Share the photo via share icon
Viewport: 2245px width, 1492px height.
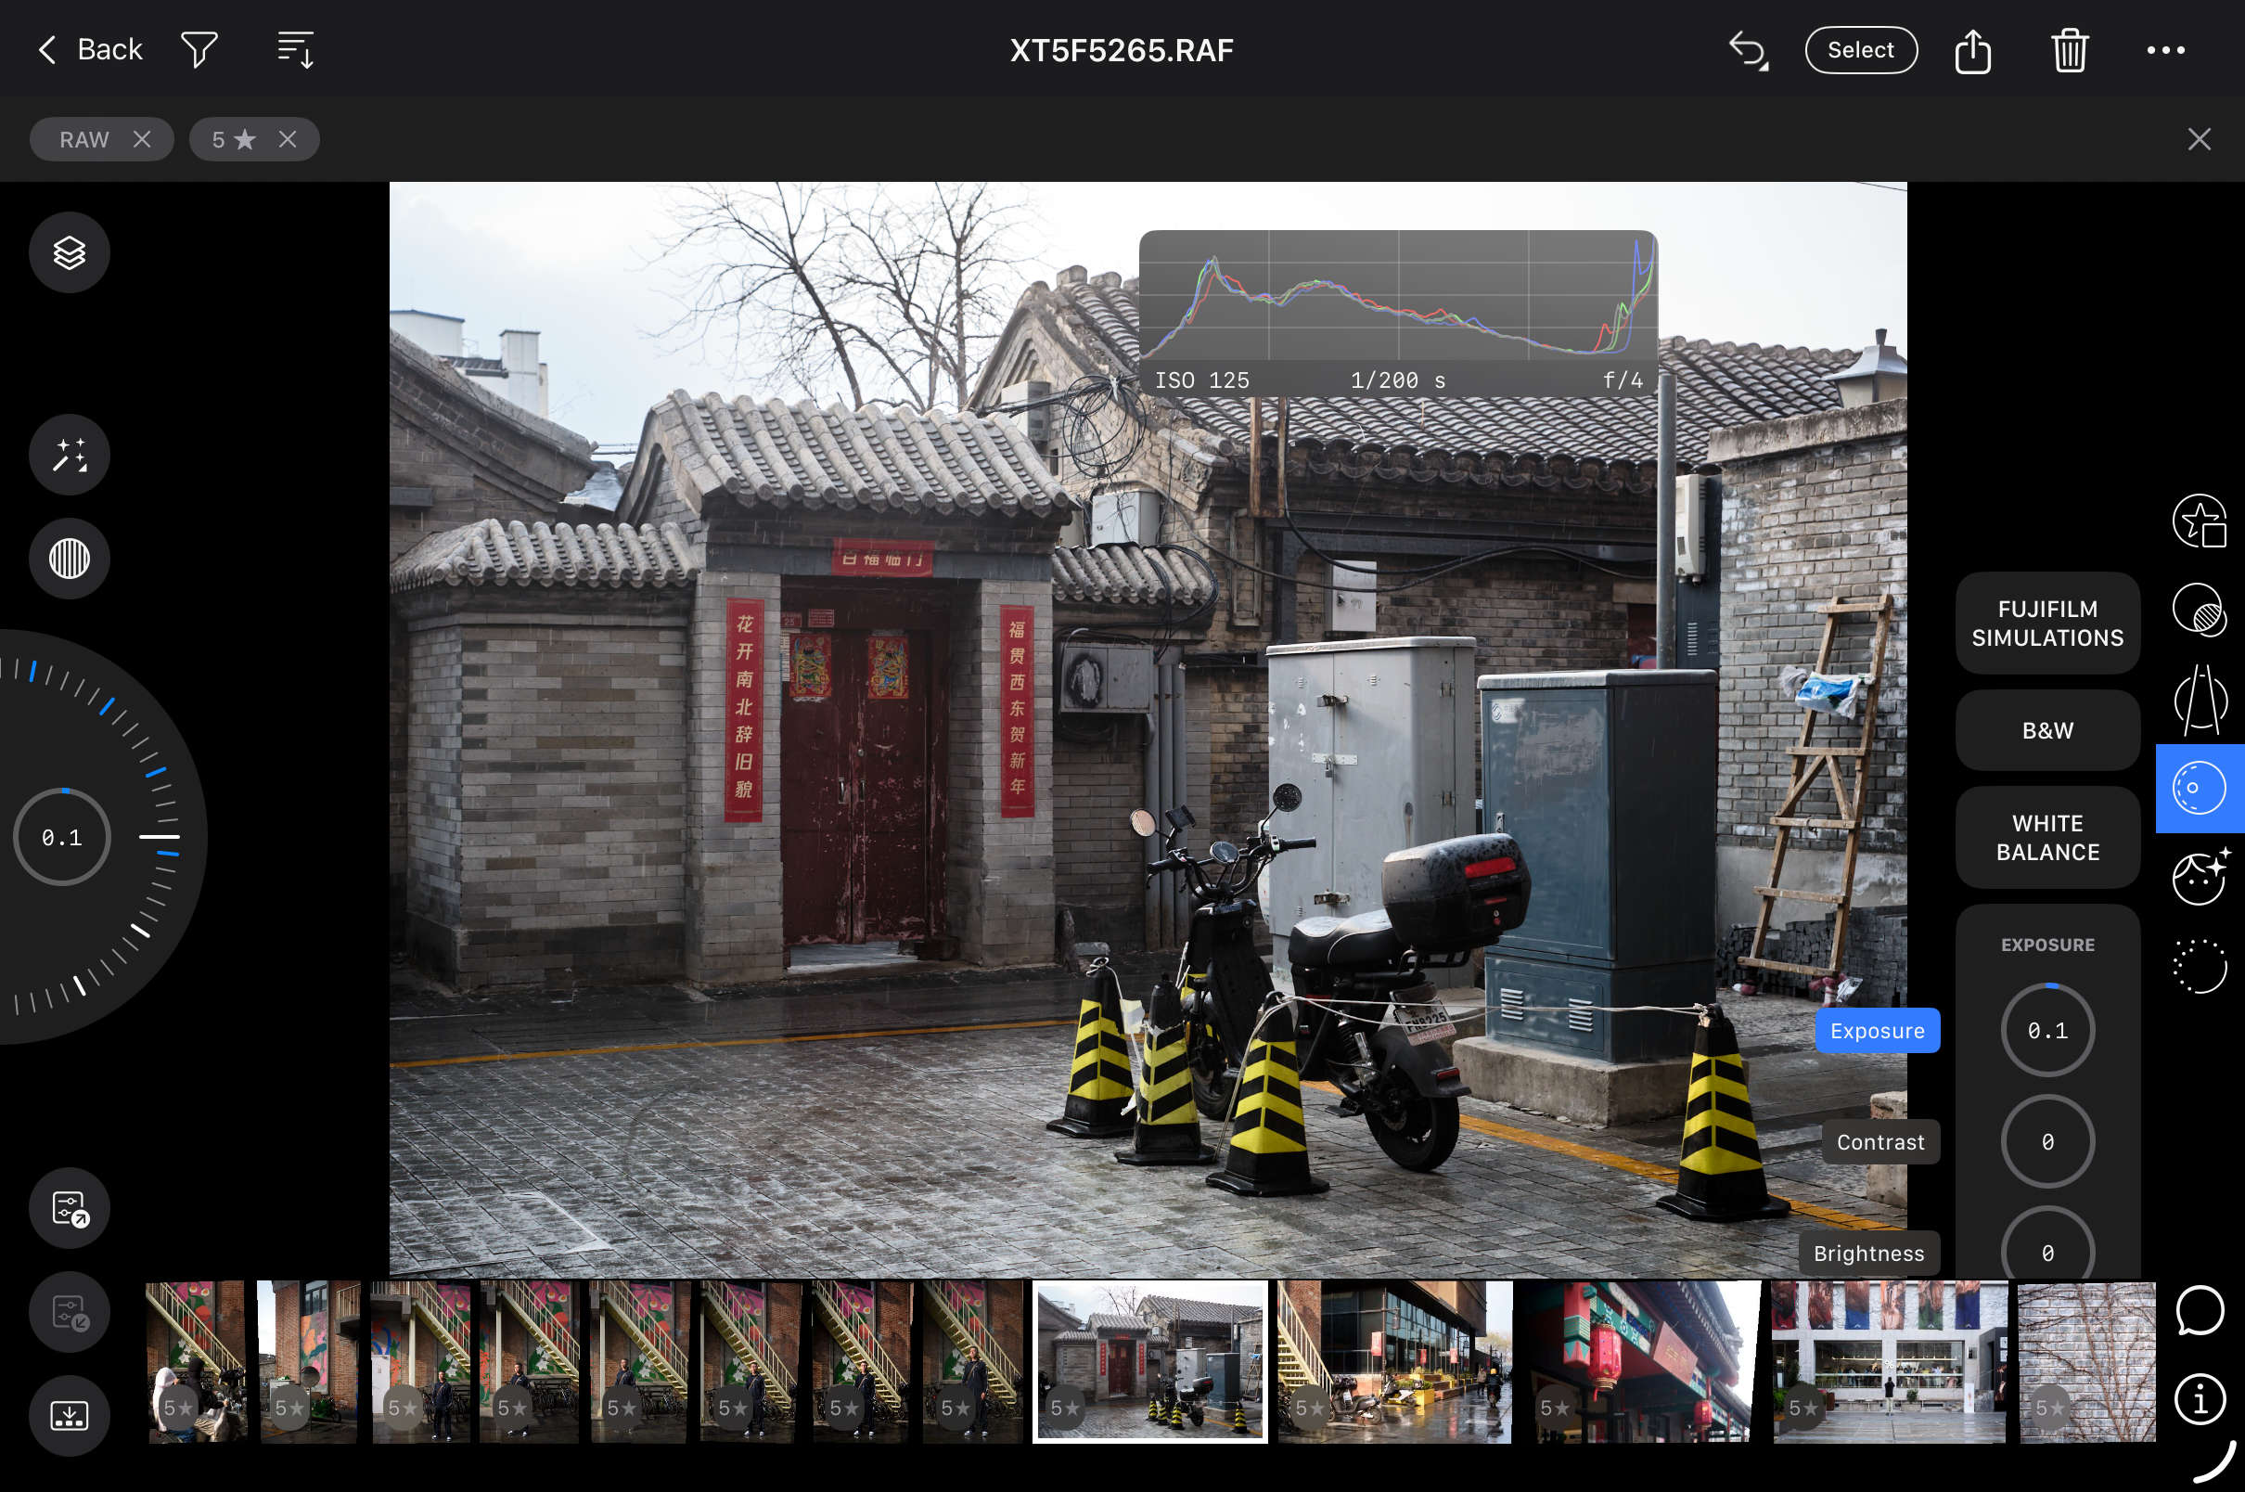[1972, 49]
